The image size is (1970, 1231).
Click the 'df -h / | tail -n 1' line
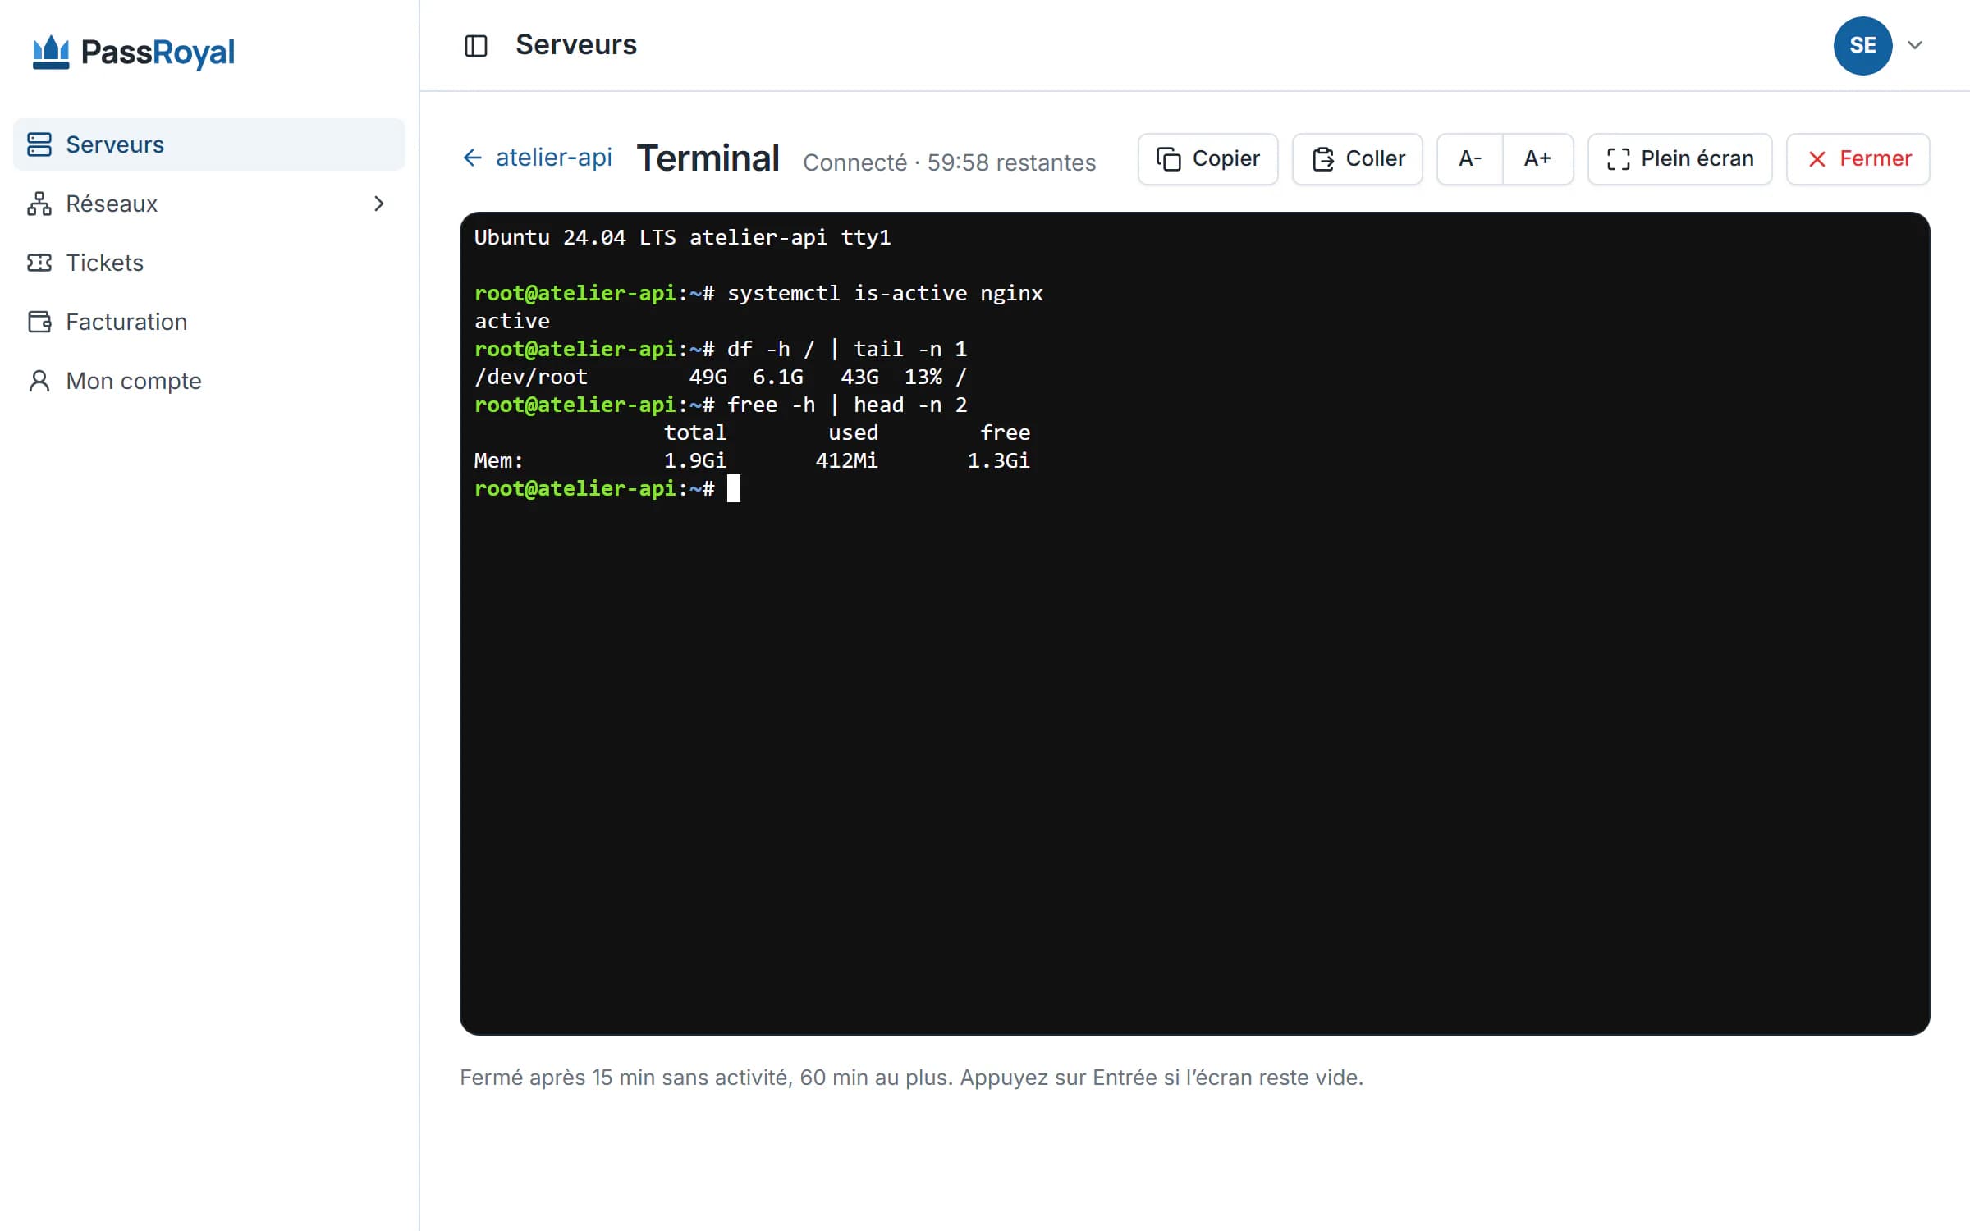[721, 349]
